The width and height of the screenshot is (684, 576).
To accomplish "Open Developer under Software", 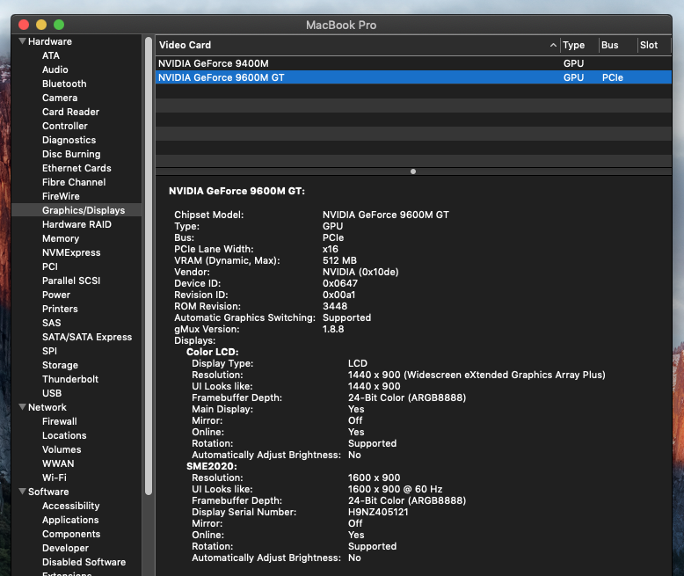I will coord(65,548).
